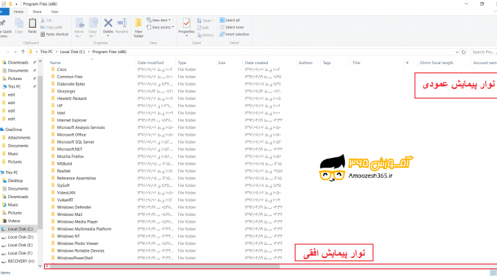The height and width of the screenshot is (276, 497).
Task: Select the Cisco folder
Action: tap(62, 70)
